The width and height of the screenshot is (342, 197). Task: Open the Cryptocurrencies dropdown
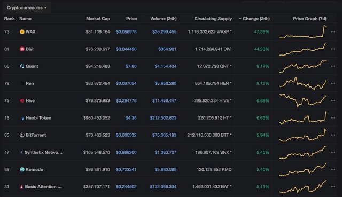point(27,7)
